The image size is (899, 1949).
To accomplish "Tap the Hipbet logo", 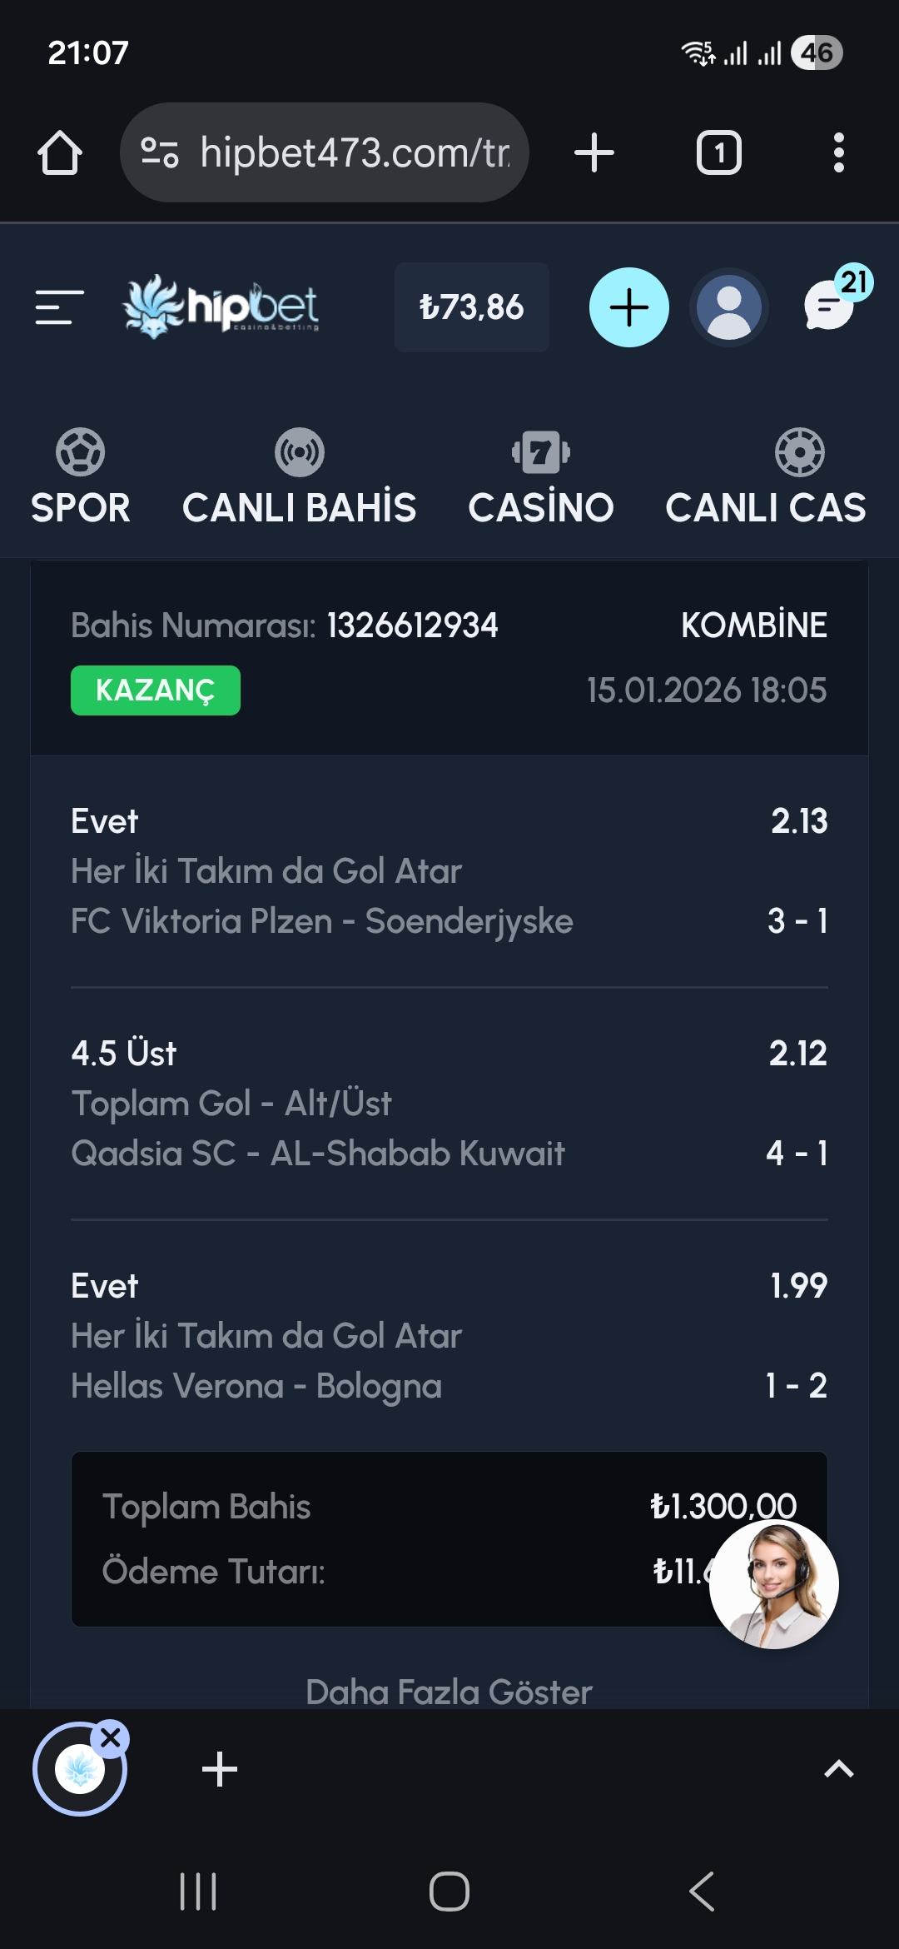I will (x=221, y=307).
